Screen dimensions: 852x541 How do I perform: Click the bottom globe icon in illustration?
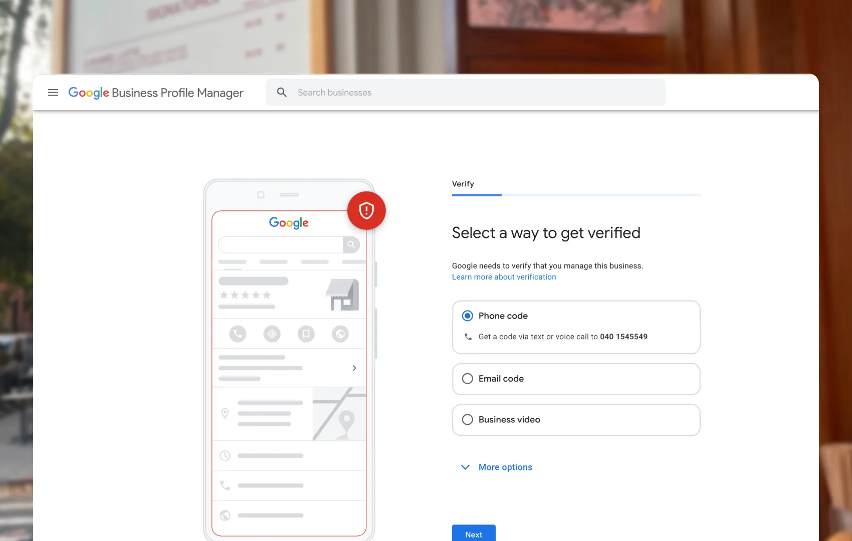point(225,515)
